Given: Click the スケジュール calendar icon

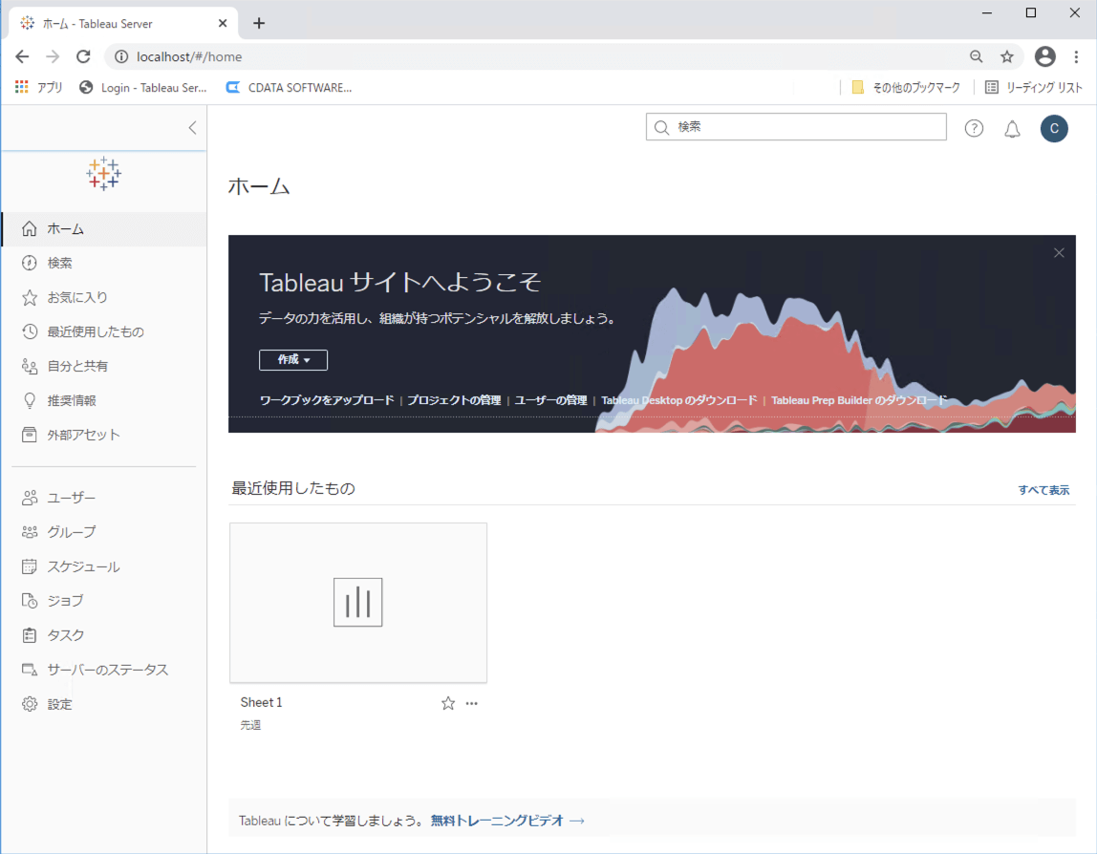Looking at the screenshot, I should click(x=30, y=566).
